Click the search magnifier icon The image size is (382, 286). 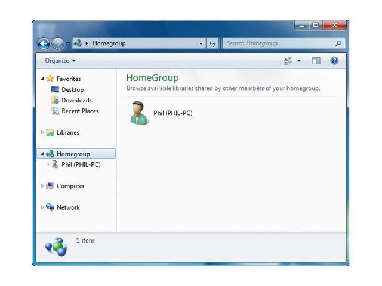click(x=338, y=43)
